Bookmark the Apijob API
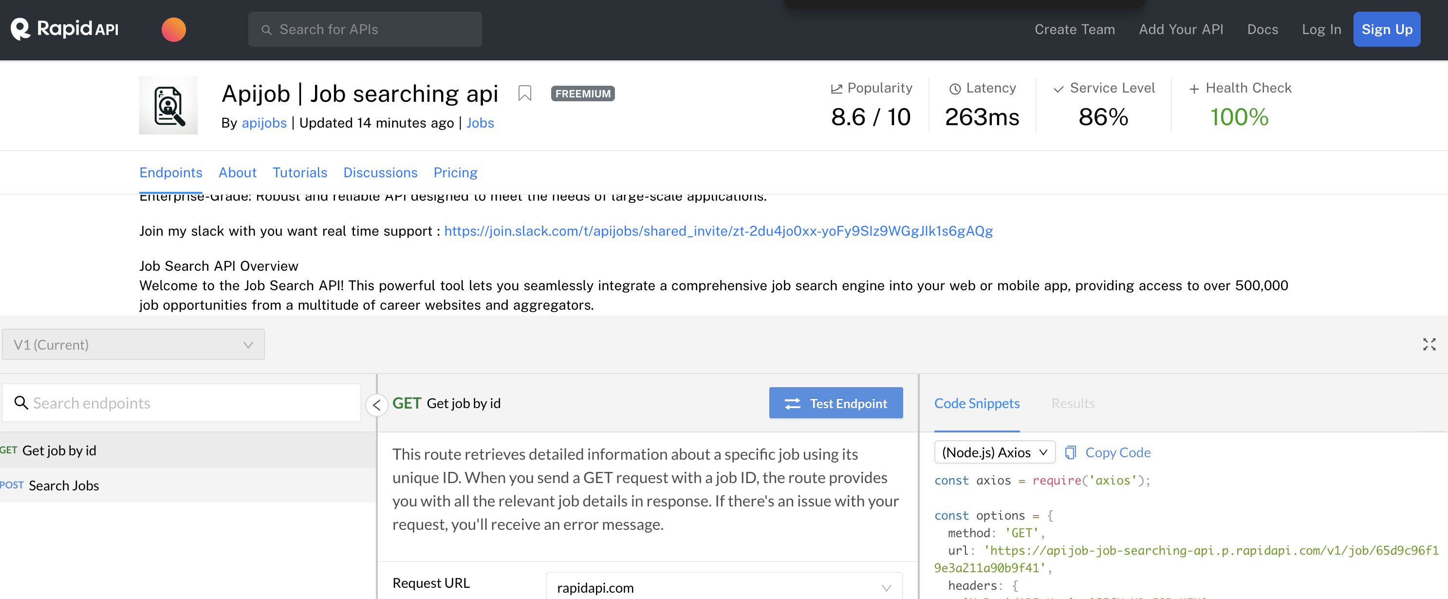This screenshot has width=1448, height=599. tap(524, 94)
